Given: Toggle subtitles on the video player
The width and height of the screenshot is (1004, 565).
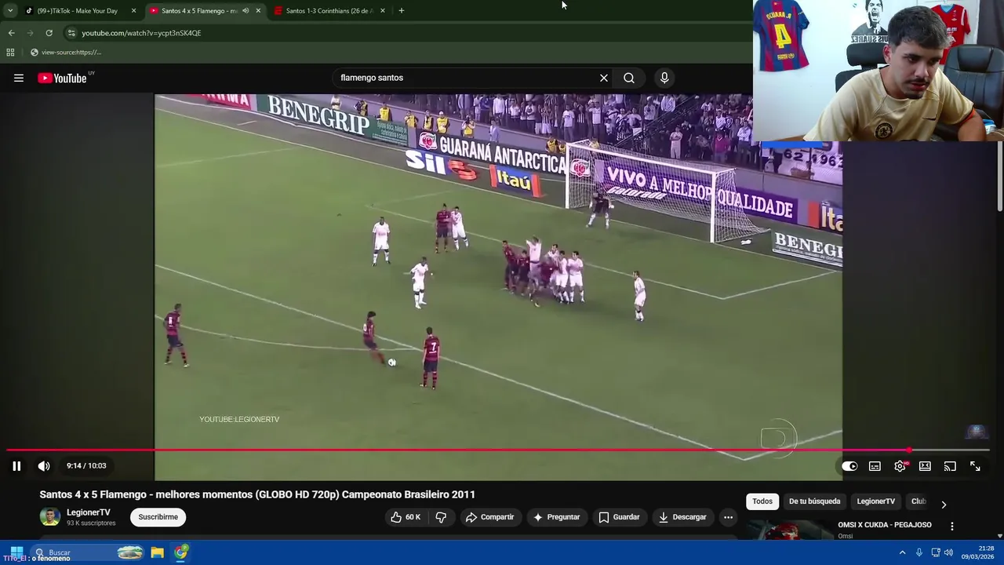Looking at the screenshot, I should 875,466.
